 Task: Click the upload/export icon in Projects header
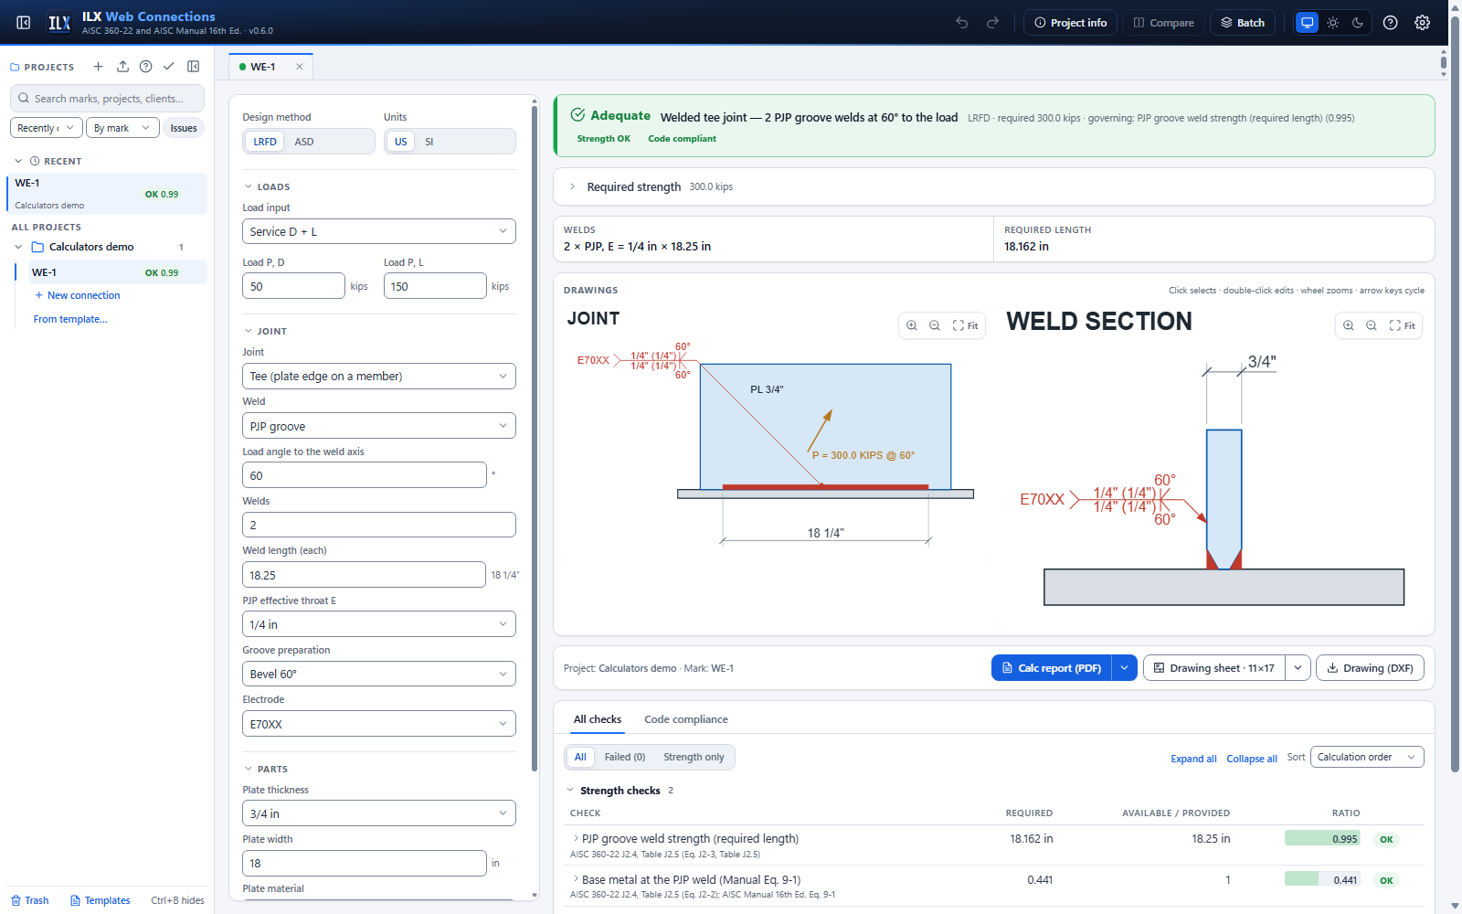tap(122, 67)
